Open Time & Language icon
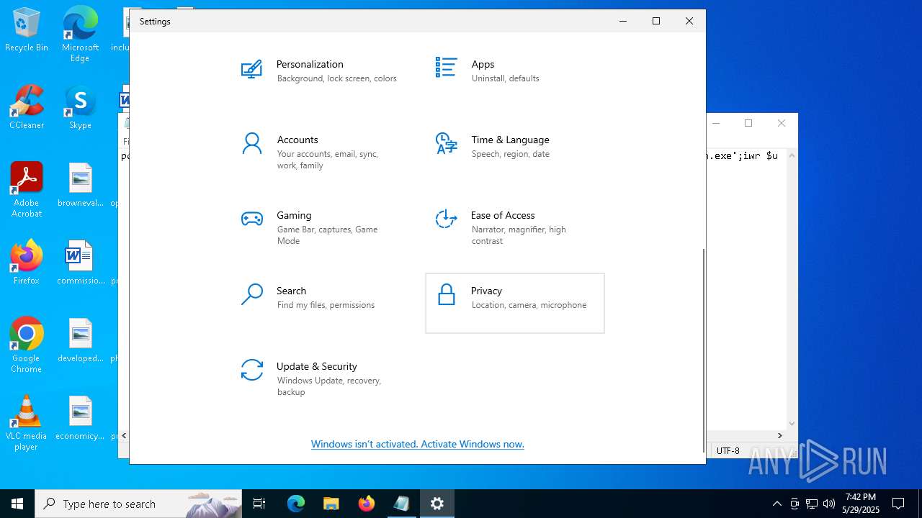This screenshot has height=518, width=922. click(x=446, y=143)
